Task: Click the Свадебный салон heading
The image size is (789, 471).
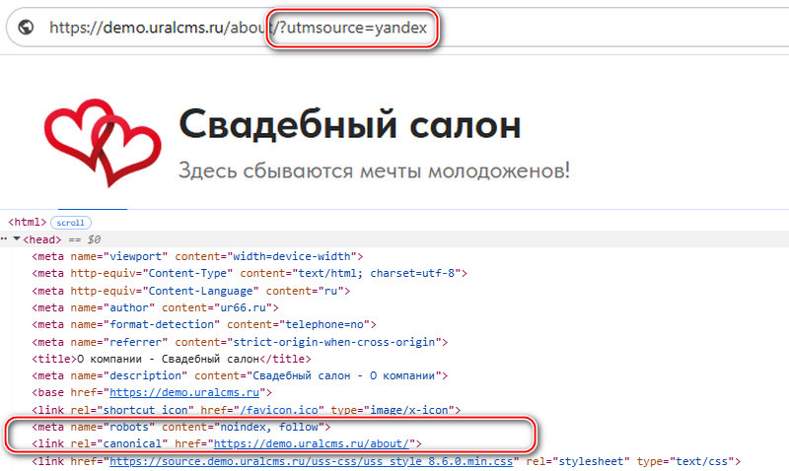Action: coord(350,124)
